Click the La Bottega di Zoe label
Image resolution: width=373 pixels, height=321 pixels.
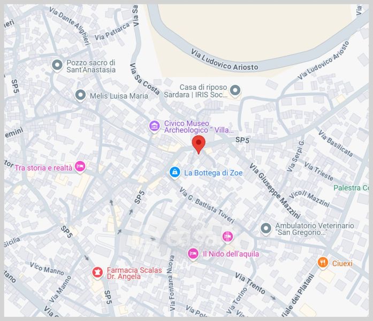(214, 173)
